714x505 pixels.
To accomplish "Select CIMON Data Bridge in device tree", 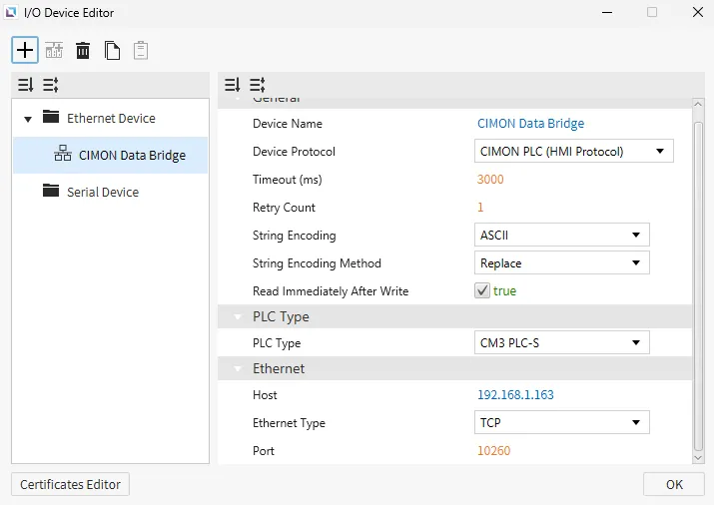I will point(131,156).
